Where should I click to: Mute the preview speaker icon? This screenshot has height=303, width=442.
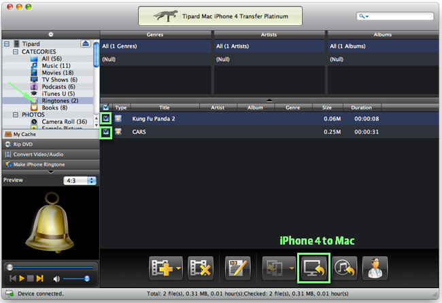pyautogui.click(x=56, y=279)
